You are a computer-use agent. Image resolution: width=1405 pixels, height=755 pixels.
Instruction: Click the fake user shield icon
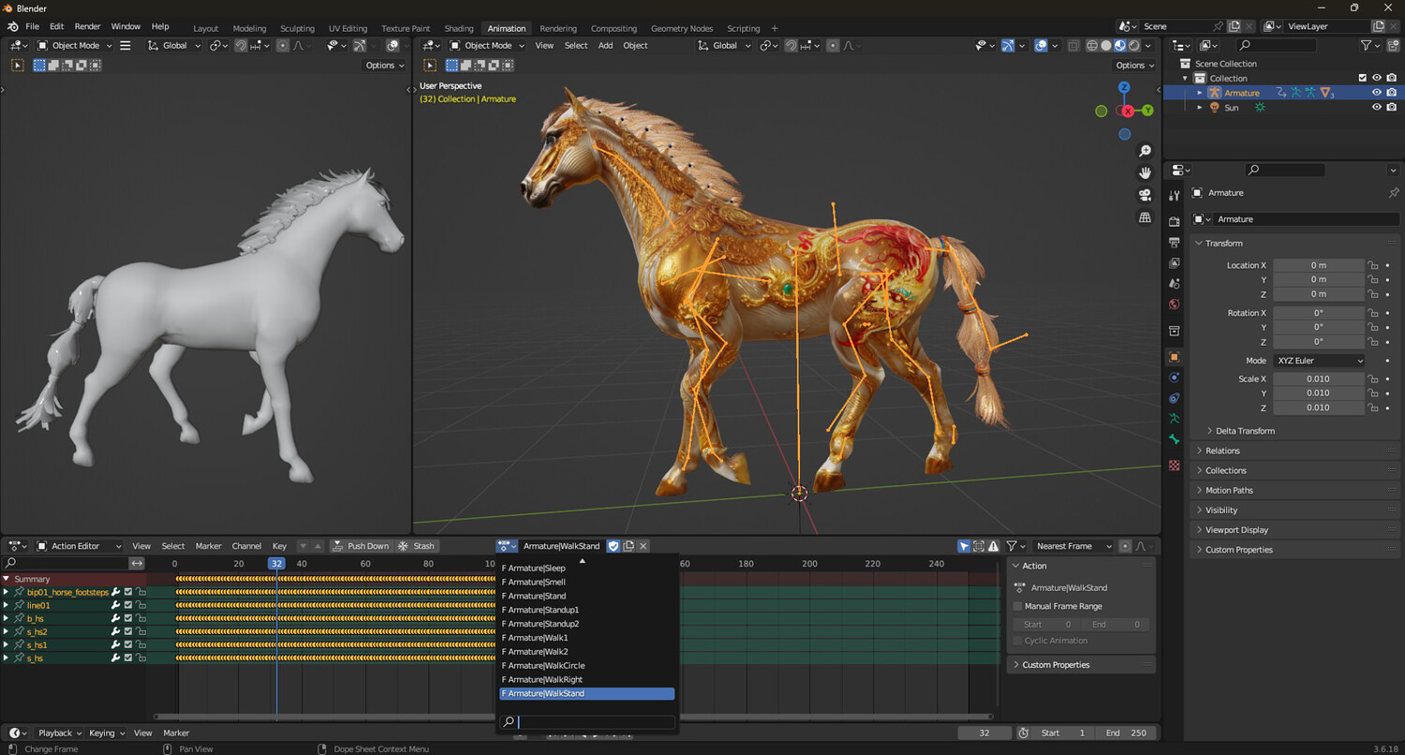(x=614, y=546)
